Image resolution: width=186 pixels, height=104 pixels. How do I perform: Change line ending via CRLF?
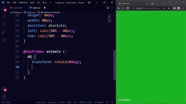[69, 102]
